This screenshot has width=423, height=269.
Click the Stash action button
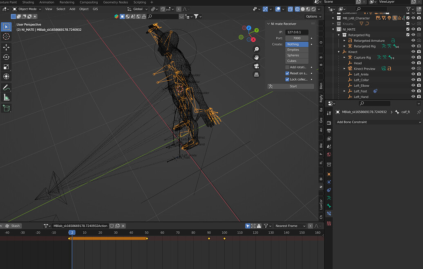(12, 226)
